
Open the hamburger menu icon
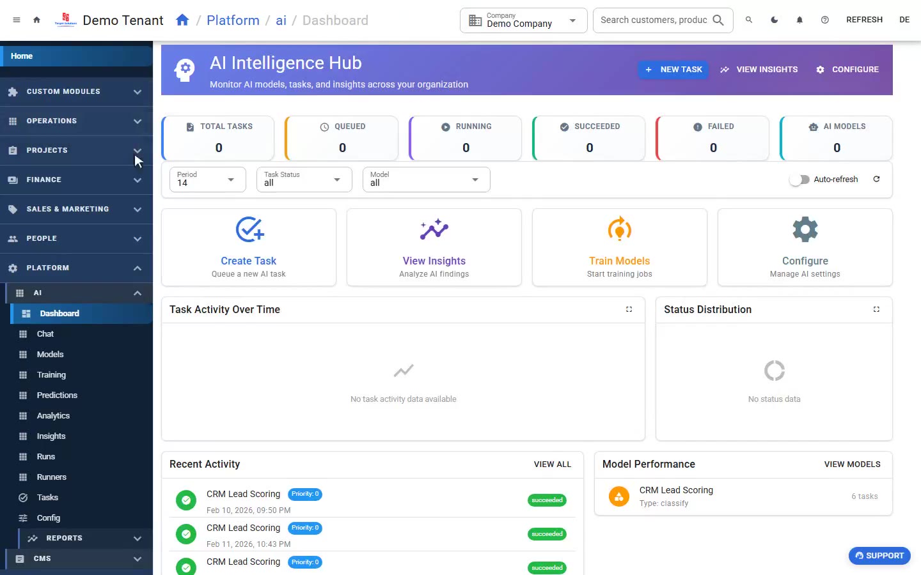pos(17,20)
